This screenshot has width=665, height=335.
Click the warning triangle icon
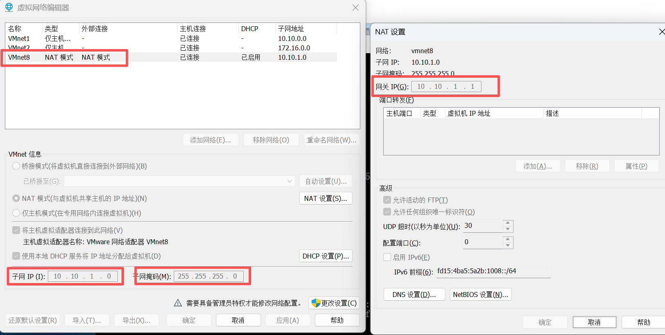pyautogui.click(x=177, y=303)
